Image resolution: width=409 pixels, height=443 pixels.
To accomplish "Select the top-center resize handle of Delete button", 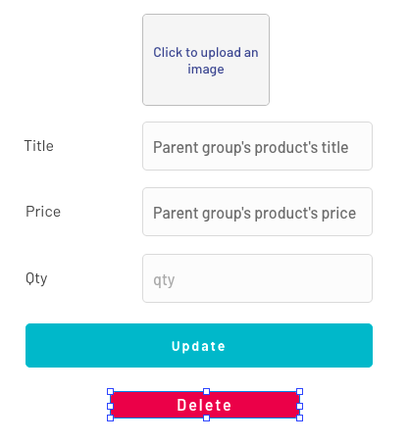I will click(206, 391).
